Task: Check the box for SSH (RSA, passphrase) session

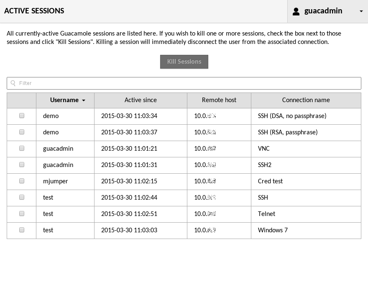Action: click(x=22, y=132)
